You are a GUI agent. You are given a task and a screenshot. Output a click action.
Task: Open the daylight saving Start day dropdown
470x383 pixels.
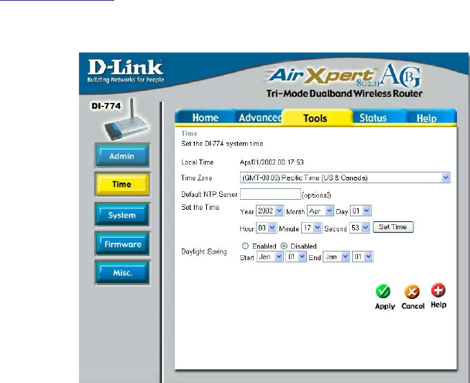pyautogui.click(x=296, y=257)
